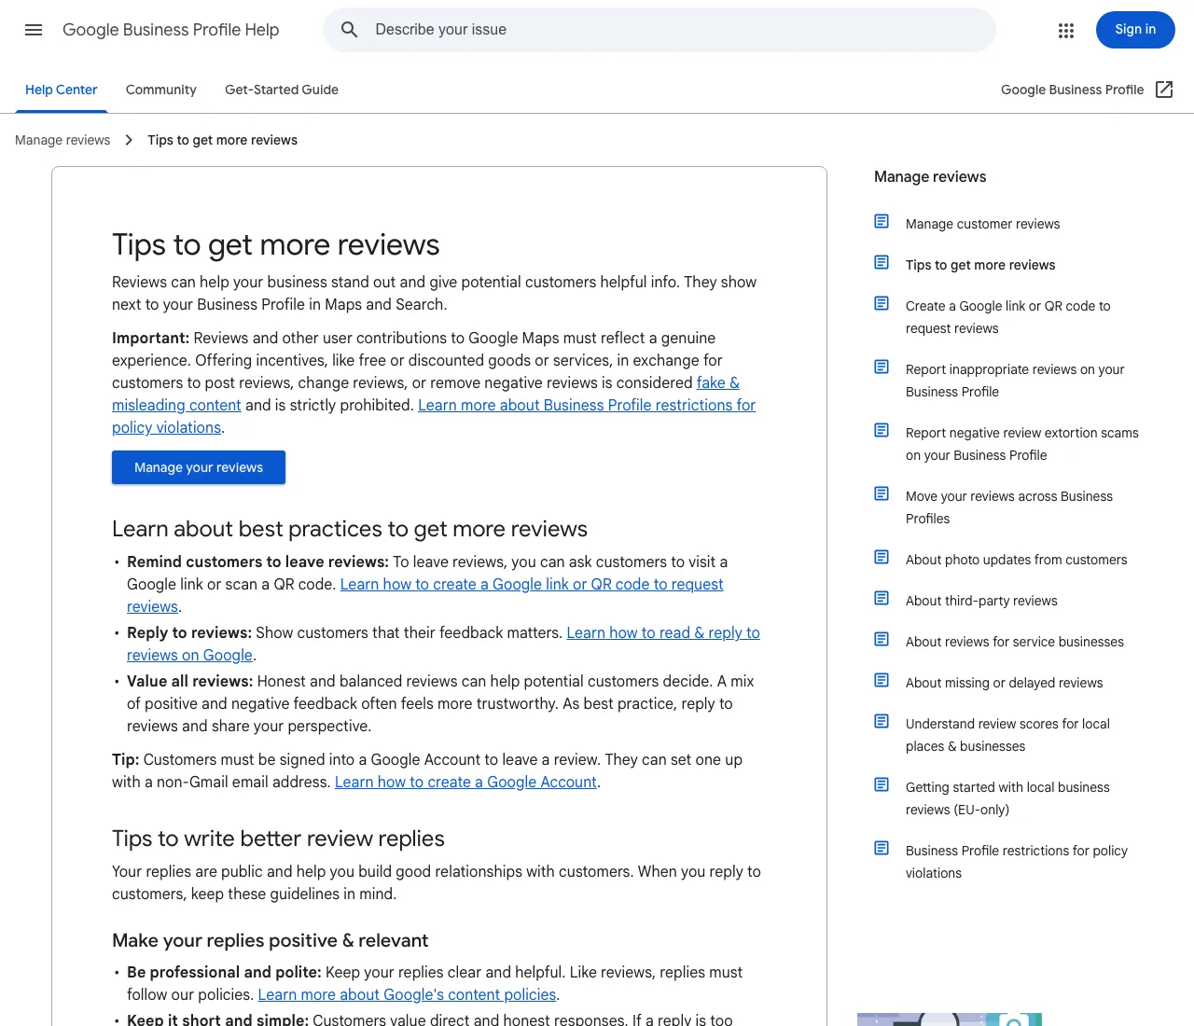Click the Tips to get more reviews heading
The width and height of the screenshot is (1194, 1026).
(275, 244)
